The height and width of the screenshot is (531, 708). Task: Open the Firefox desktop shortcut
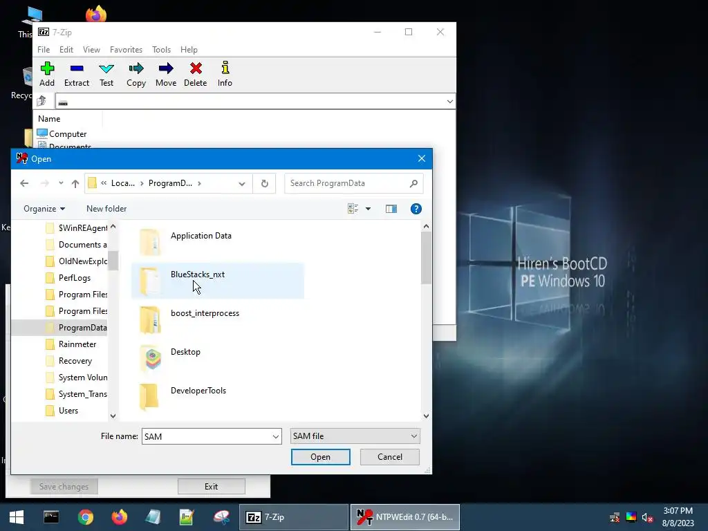click(95, 14)
